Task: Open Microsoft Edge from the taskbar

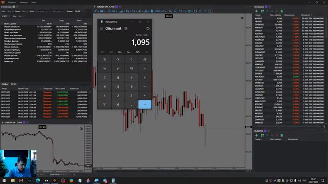Action: coord(38,180)
